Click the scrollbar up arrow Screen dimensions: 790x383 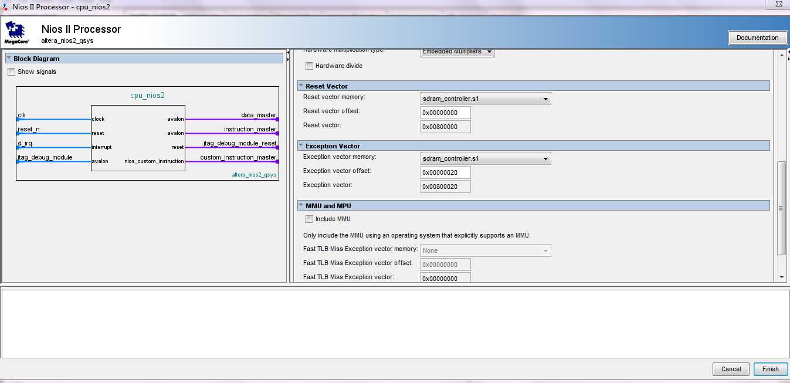(x=781, y=55)
